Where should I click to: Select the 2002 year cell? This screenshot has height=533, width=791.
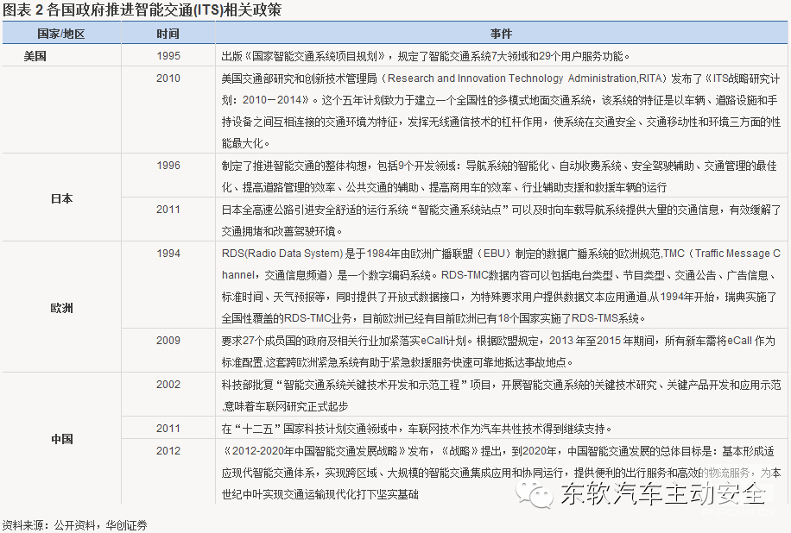pos(168,385)
